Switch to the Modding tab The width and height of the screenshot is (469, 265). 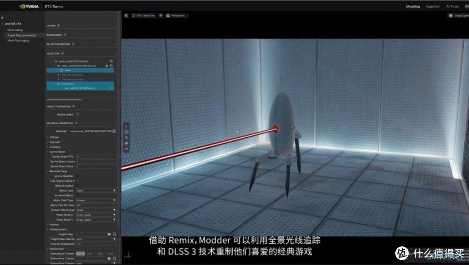tap(413, 6)
